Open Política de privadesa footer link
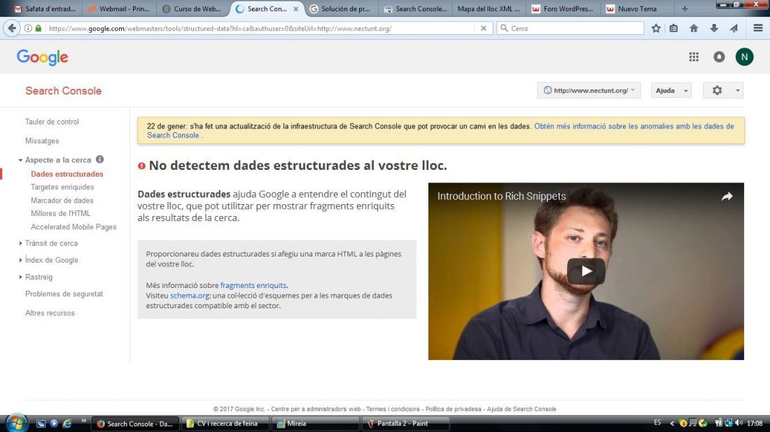 454,409
